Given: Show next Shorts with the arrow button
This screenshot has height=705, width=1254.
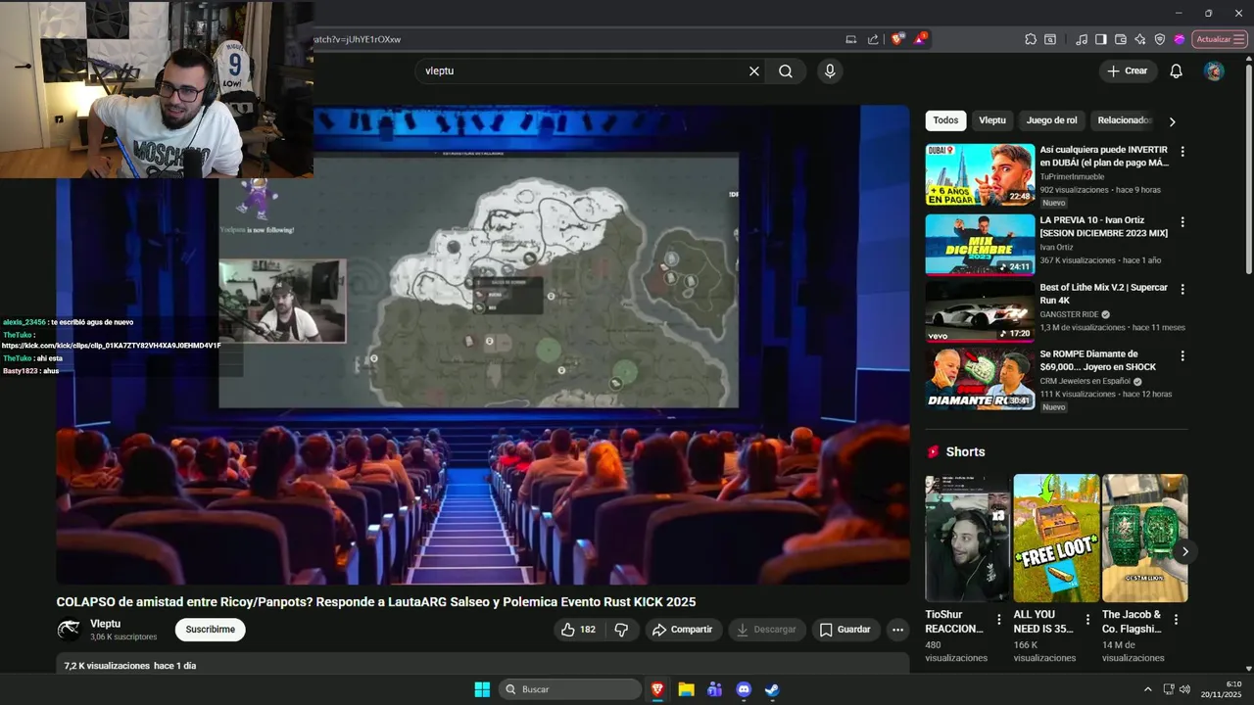Looking at the screenshot, I should click(x=1184, y=551).
